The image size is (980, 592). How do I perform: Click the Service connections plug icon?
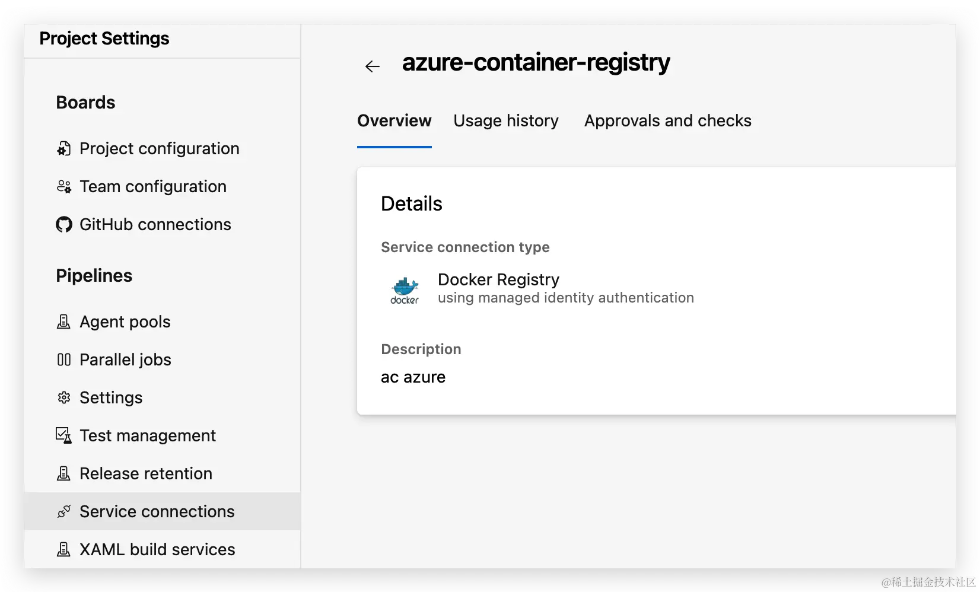point(63,511)
